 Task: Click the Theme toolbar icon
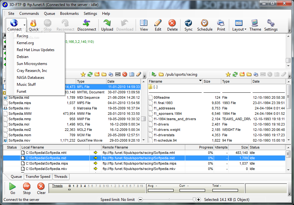click(255, 23)
